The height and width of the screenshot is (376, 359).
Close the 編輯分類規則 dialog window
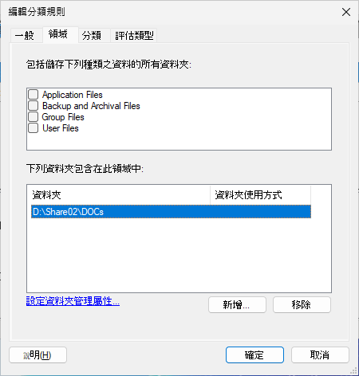[x=346, y=12]
